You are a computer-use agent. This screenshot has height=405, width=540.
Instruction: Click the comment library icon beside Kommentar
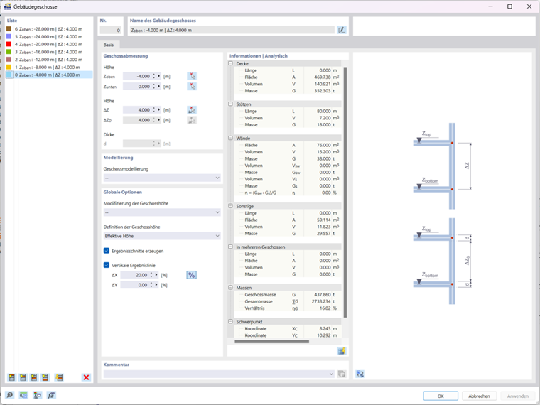(x=341, y=374)
